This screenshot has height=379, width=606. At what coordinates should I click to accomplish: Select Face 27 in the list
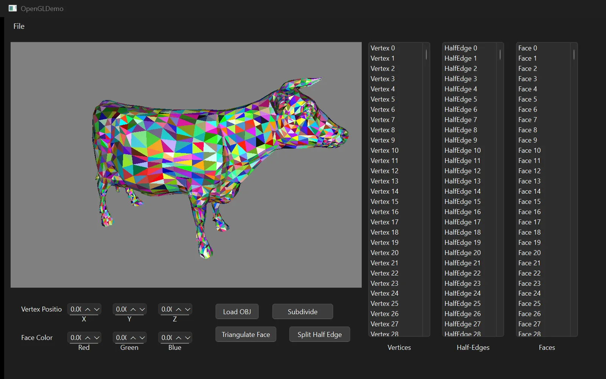coord(544,324)
